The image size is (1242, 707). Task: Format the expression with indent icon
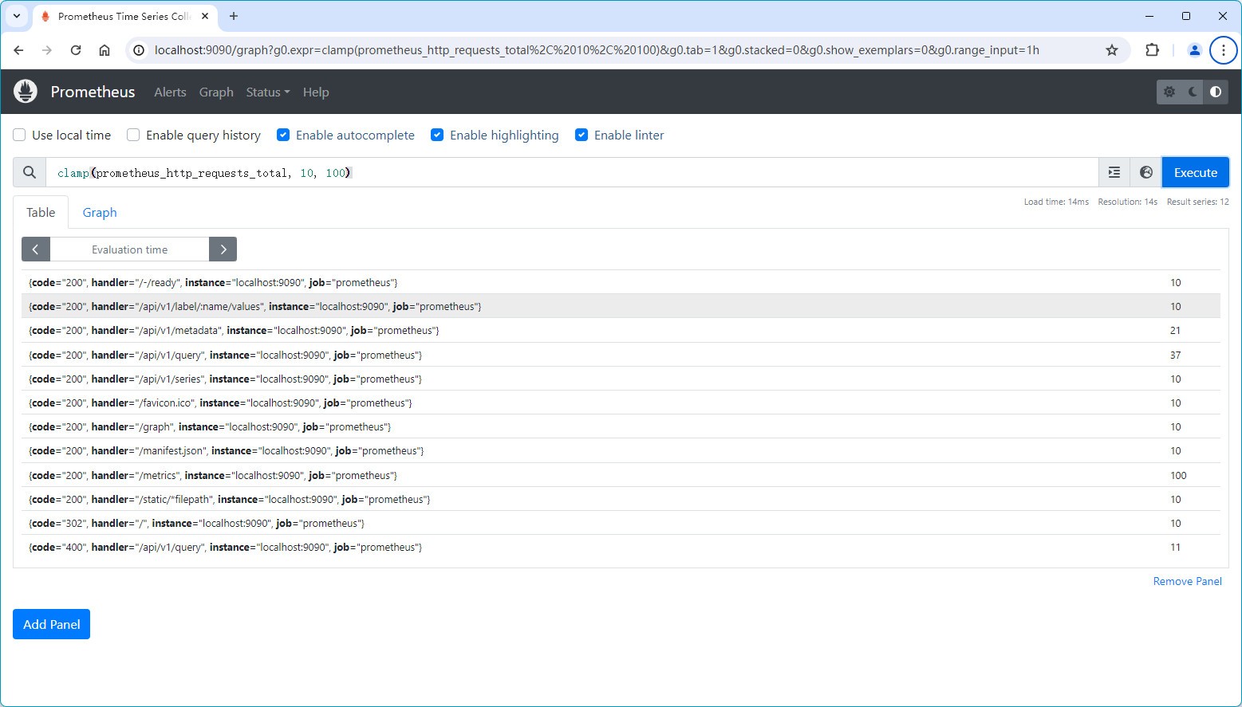(x=1114, y=172)
